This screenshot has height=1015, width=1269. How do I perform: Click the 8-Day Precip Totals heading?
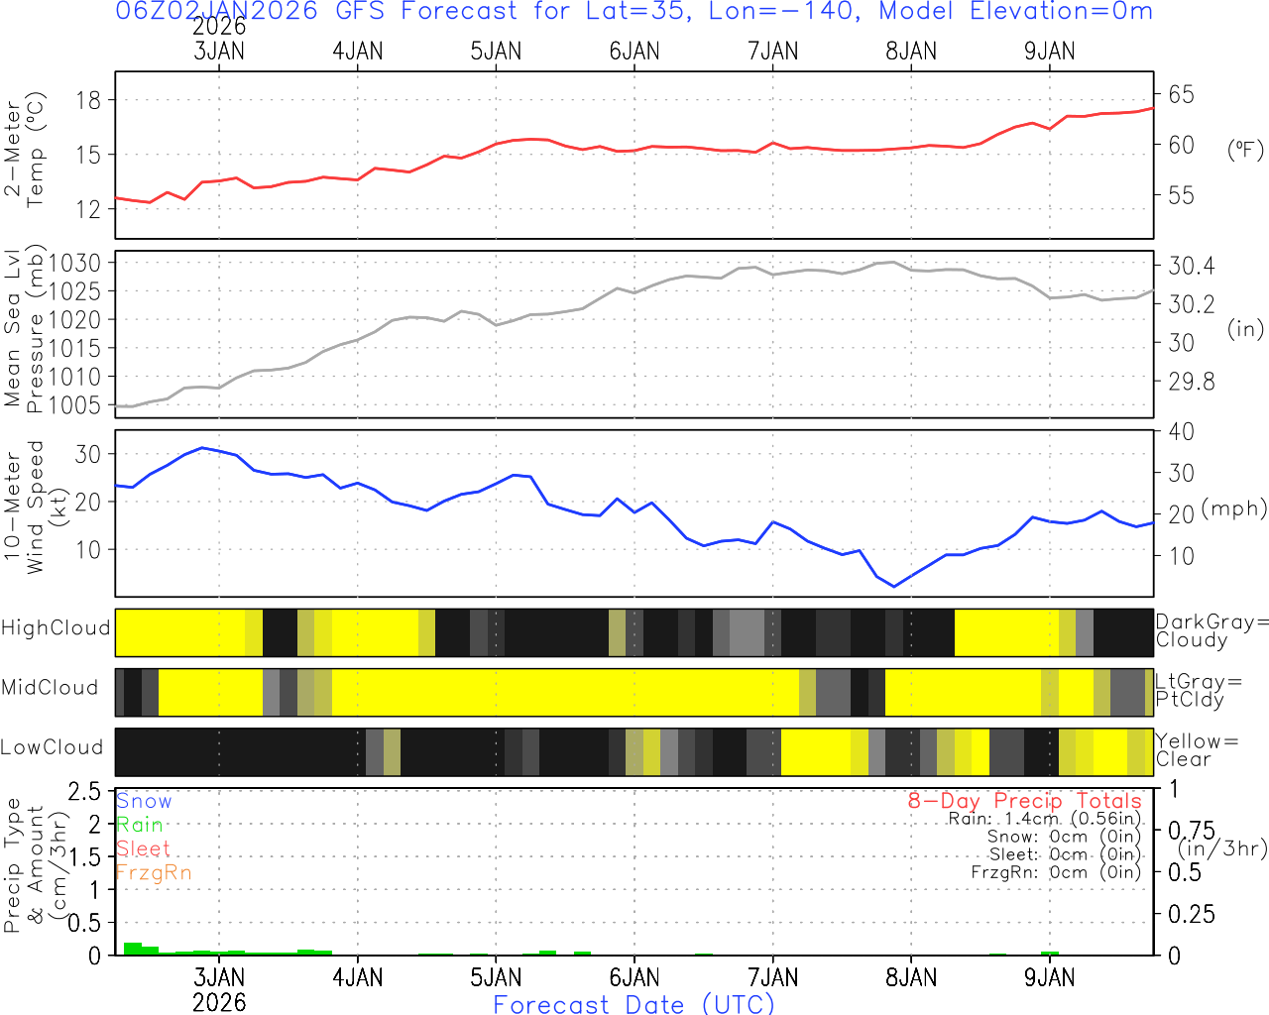[1024, 801]
